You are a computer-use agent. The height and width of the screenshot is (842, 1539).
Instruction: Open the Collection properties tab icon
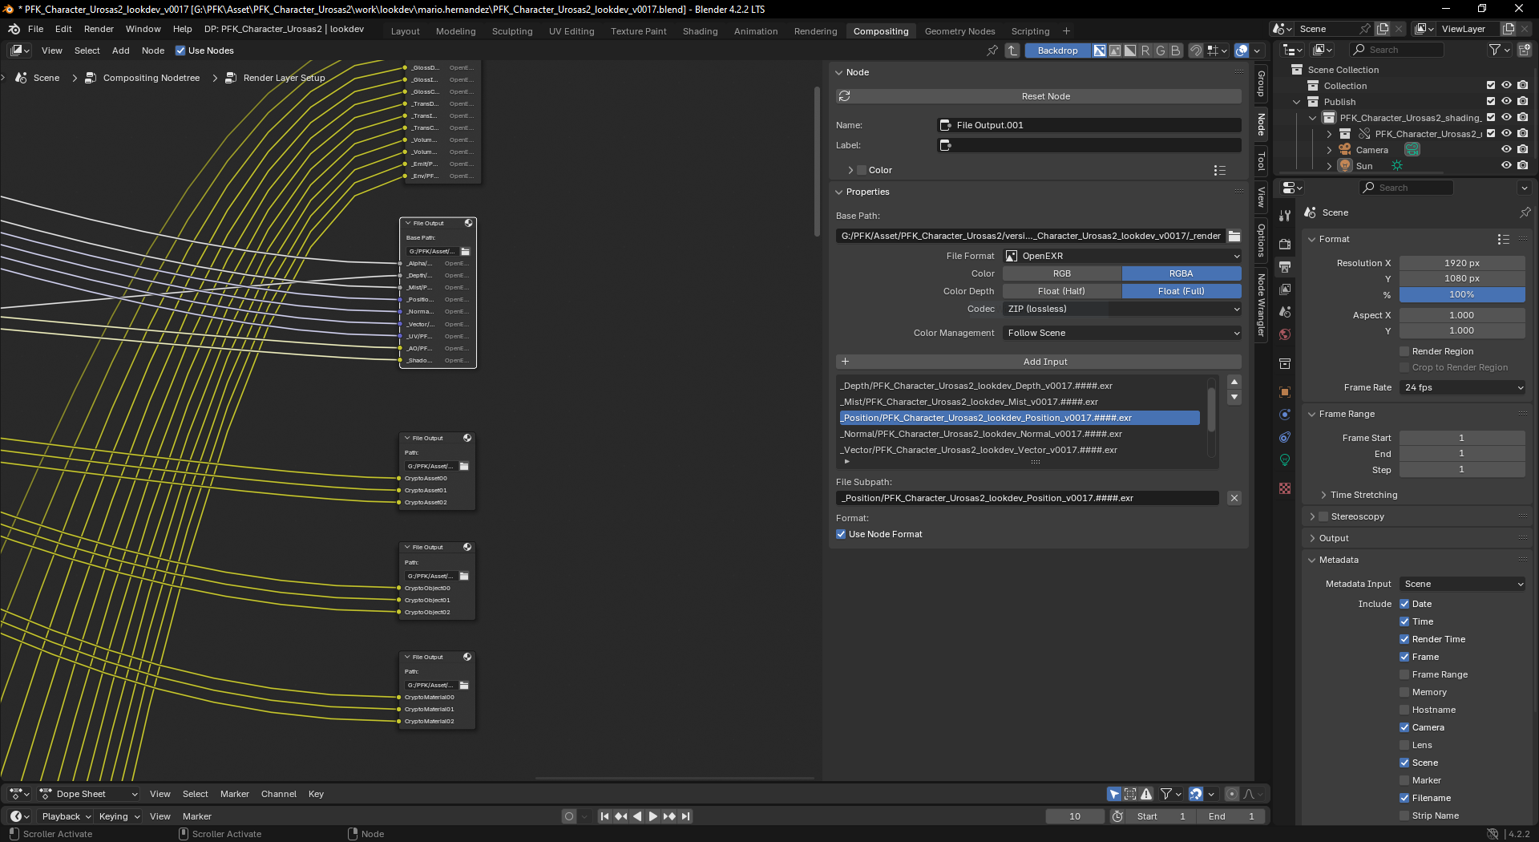(1285, 363)
